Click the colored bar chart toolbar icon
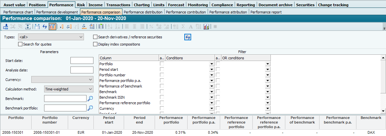The width and height of the screenshot is (386, 136). [x=207, y=27]
